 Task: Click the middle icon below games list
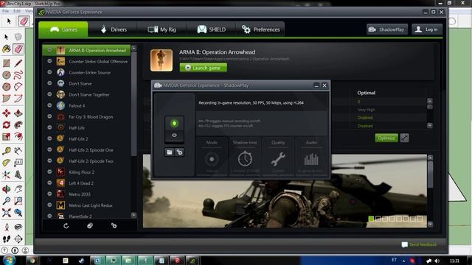pyautogui.click(x=90, y=226)
